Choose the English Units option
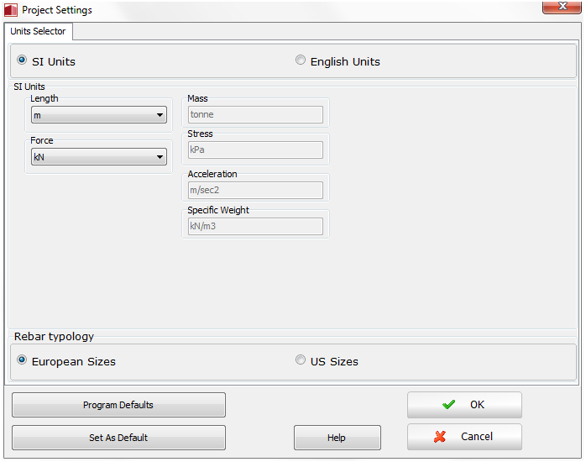 coord(301,60)
